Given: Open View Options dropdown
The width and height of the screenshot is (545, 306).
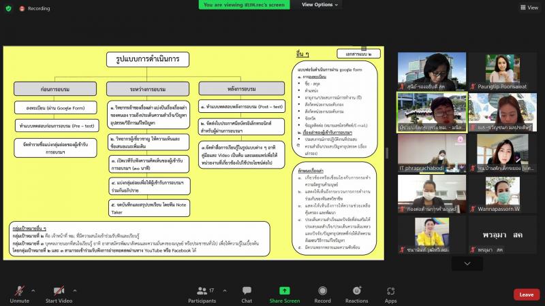Looking at the screenshot, I should [320, 5].
